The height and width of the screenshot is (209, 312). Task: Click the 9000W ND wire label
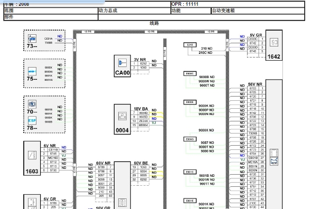pyautogui.click(x=206, y=81)
